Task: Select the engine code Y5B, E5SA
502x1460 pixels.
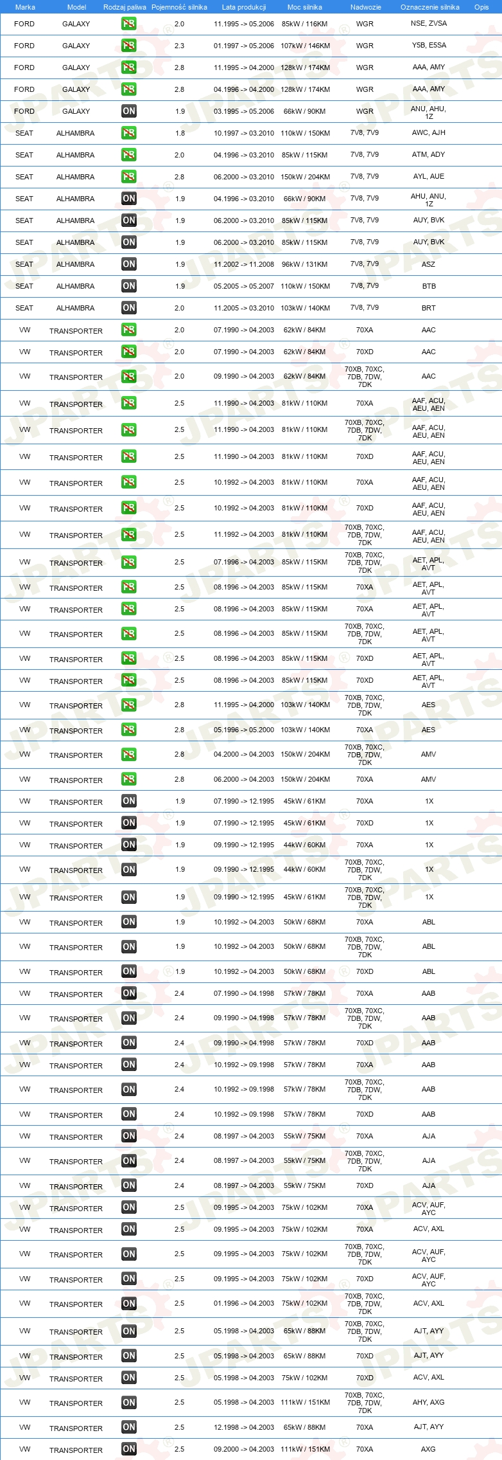Action: 429,45
